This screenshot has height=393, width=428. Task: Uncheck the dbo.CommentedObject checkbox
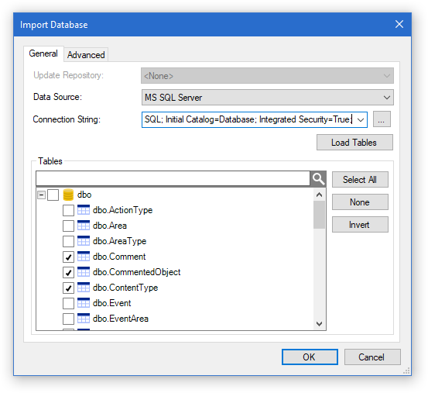click(x=68, y=273)
